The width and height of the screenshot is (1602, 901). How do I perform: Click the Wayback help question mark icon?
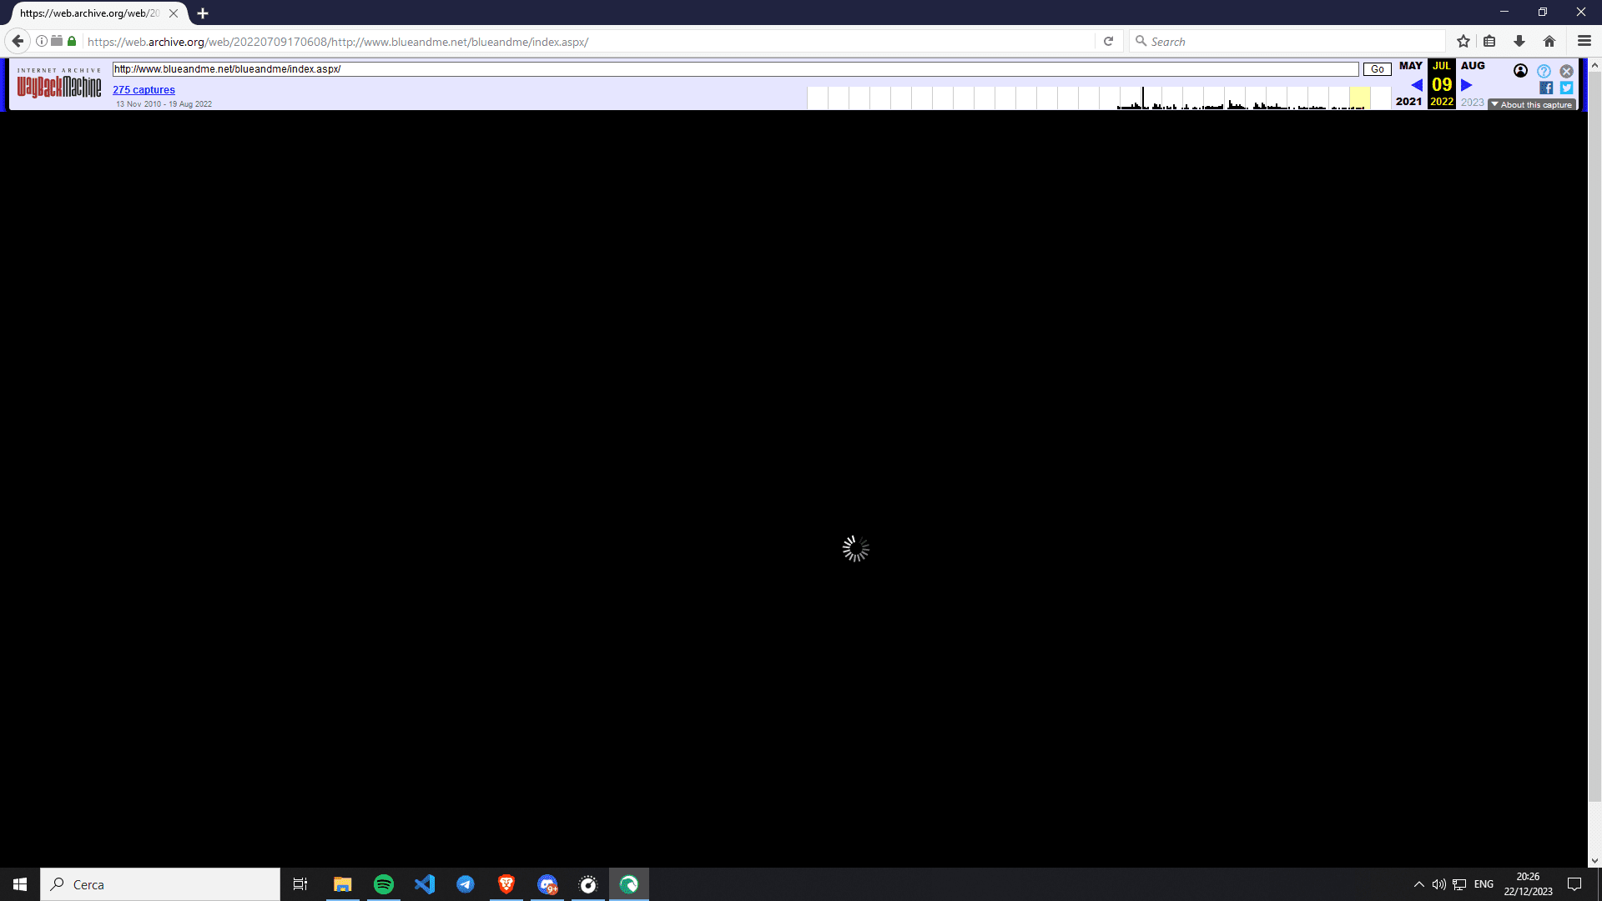point(1544,71)
